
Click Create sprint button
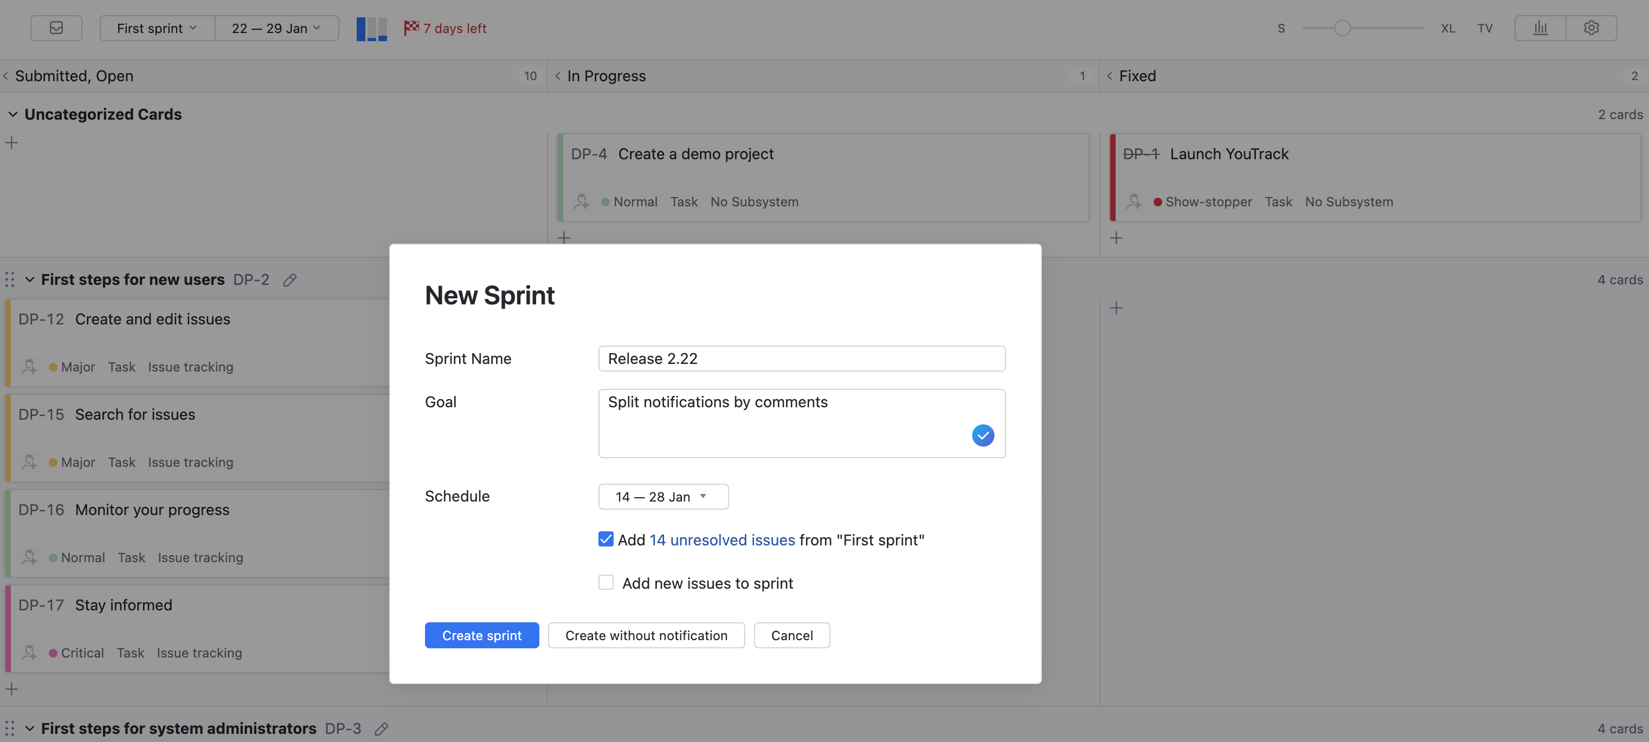481,635
